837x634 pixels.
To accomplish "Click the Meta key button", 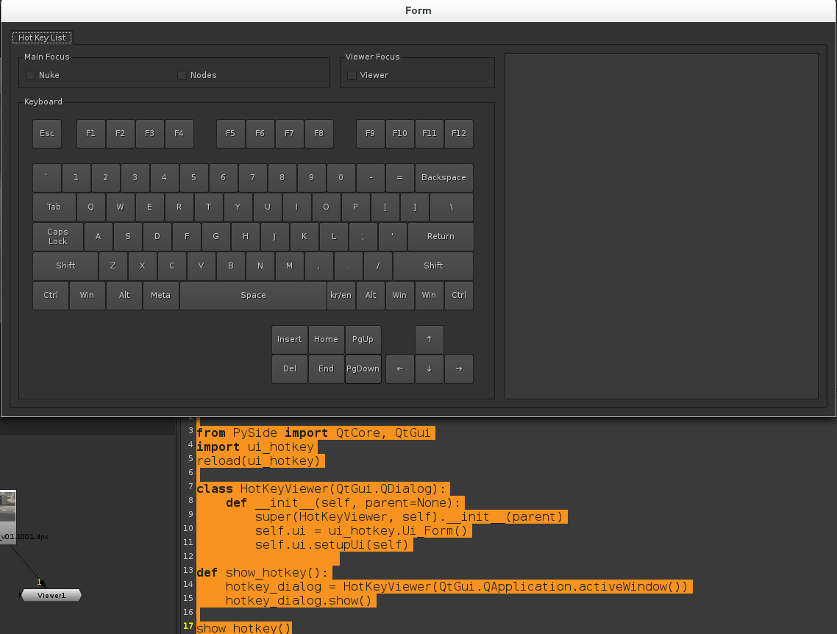I will click(x=160, y=294).
